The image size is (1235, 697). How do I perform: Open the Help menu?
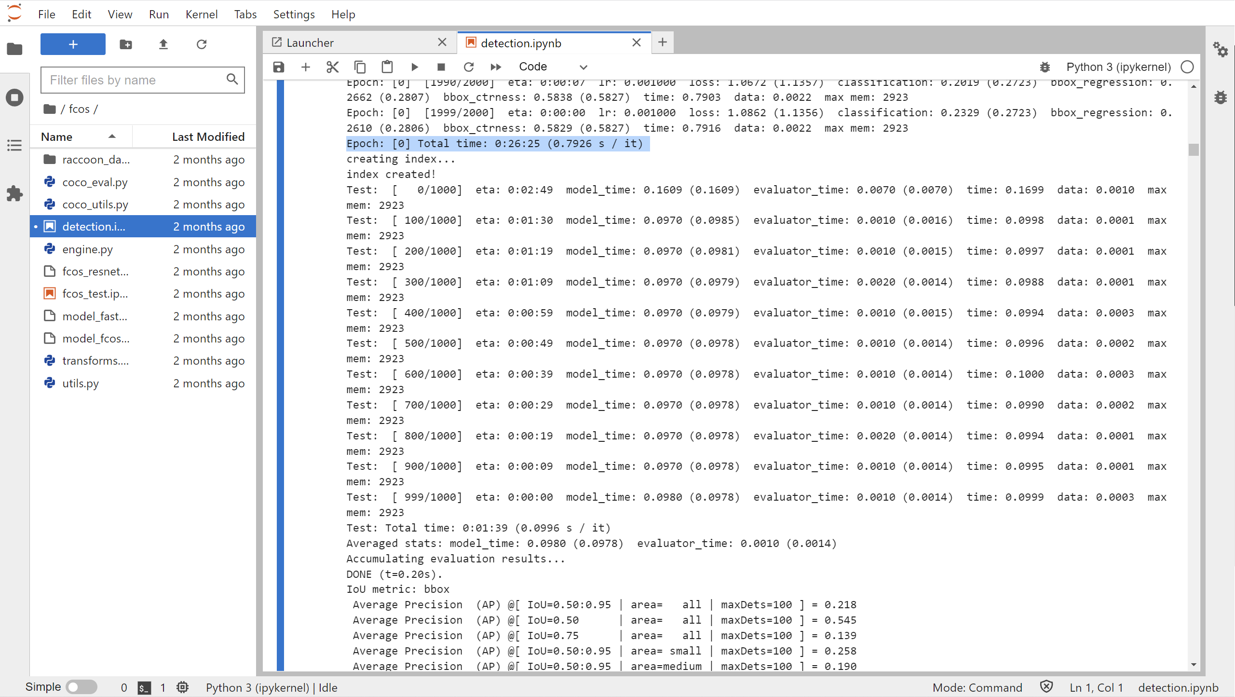tap(343, 14)
